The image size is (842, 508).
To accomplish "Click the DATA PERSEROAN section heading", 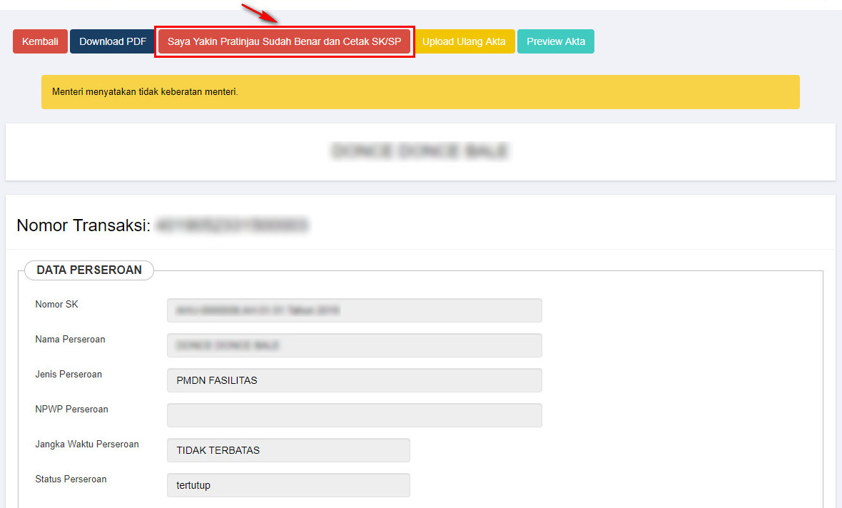I will (x=89, y=270).
